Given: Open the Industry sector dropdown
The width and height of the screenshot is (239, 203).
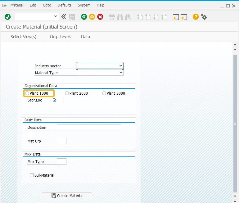Looking at the screenshot, I should click(120, 66).
